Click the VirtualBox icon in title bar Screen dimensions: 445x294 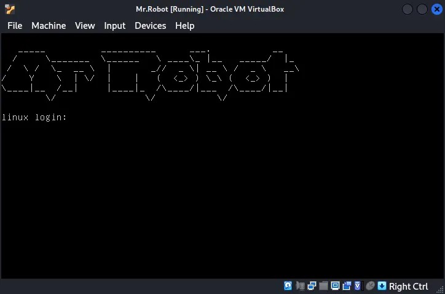(x=9, y=9)
